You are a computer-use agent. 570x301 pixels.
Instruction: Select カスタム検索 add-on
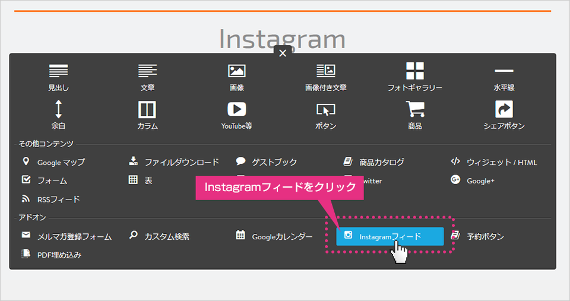(x=159, y=236)
